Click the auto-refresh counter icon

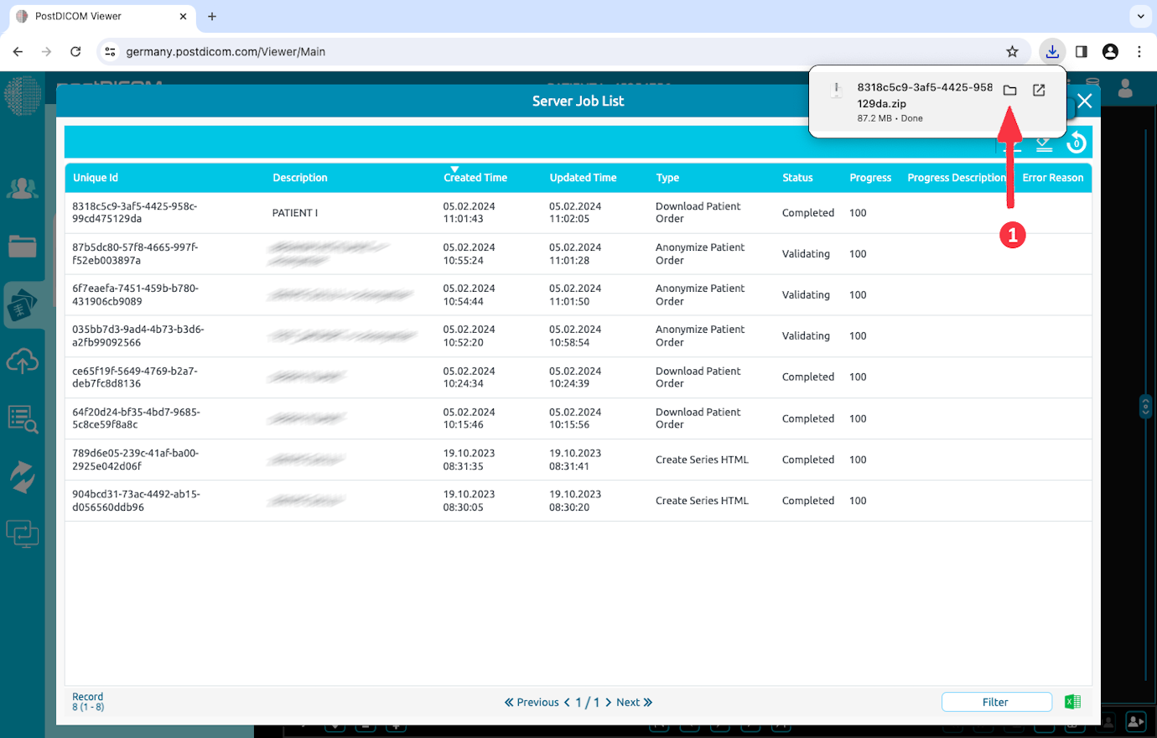[1077, 143]
